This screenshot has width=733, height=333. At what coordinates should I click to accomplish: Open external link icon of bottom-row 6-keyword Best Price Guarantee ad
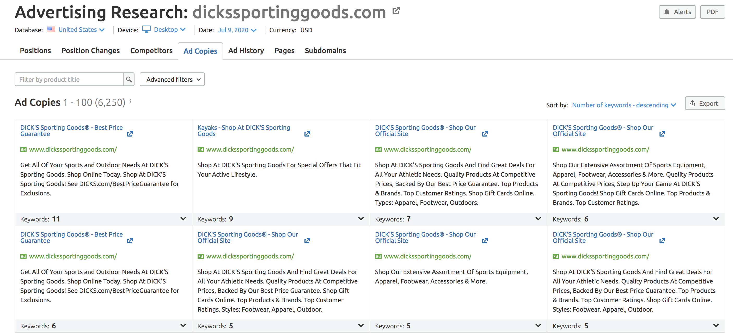[x=130, y=240]
